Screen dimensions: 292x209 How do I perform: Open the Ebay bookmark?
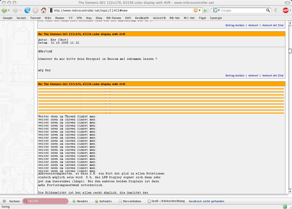tap(99, 18)
